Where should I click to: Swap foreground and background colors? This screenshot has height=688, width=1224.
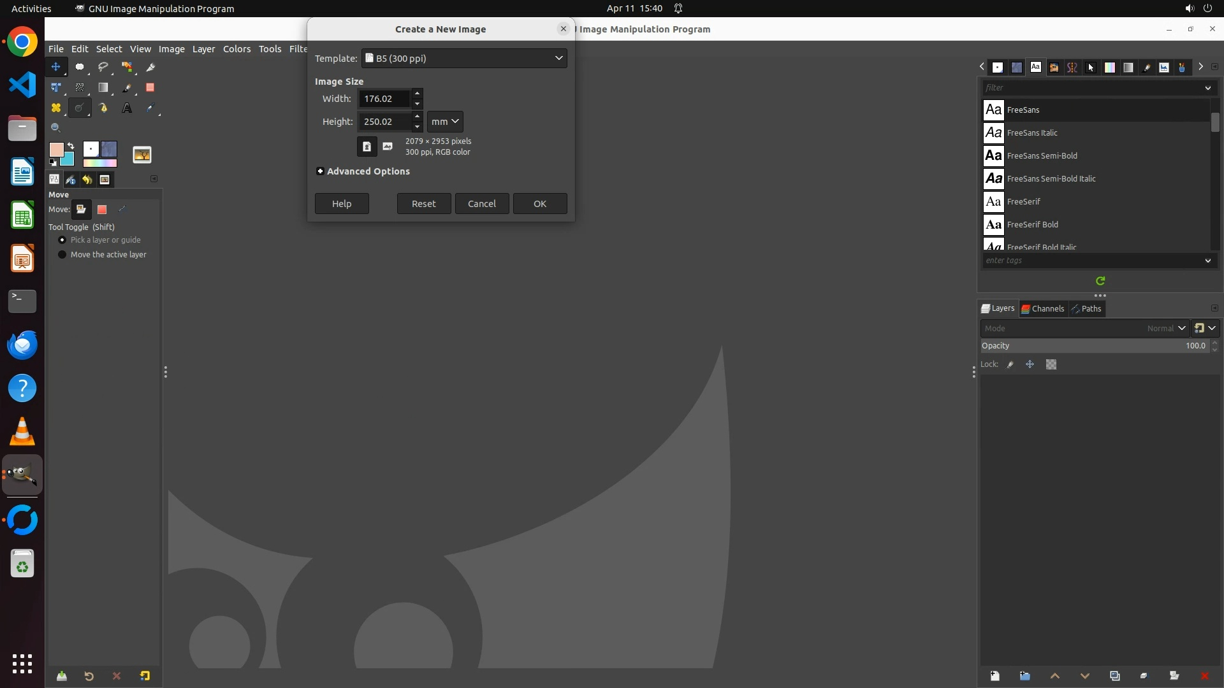(x=71, y=146)
